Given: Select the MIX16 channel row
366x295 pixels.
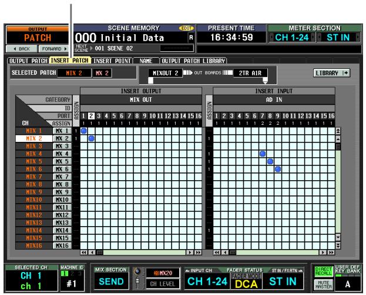Looking at the screenshot, I should [x=34, y=246].
